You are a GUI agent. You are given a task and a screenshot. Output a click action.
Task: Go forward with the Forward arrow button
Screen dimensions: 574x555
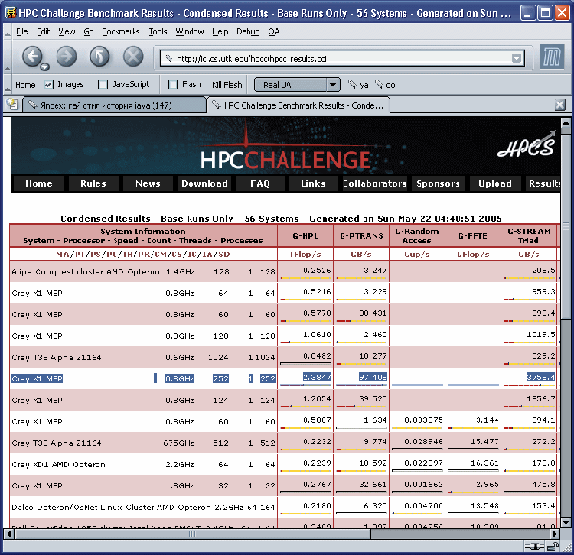coord(67,57)
